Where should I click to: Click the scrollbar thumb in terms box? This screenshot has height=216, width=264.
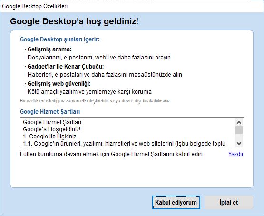pyautogui.click(x=239, y=130)
